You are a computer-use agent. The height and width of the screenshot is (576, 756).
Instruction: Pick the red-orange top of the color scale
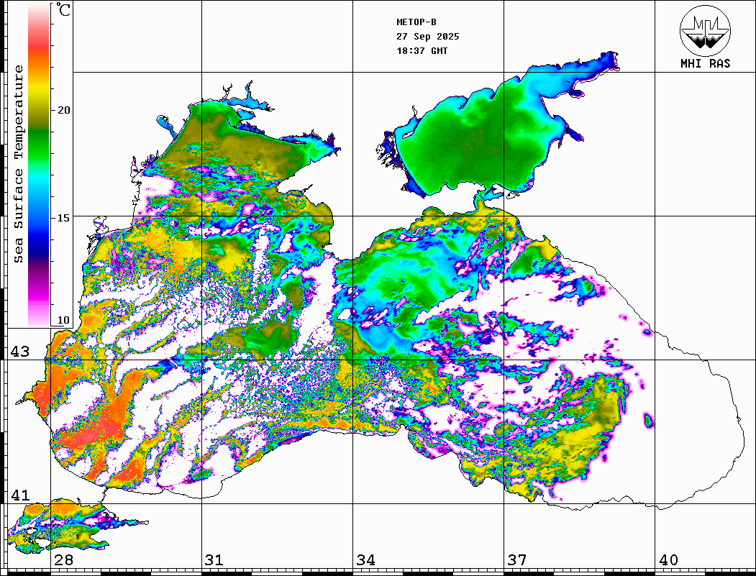(39, 50)
